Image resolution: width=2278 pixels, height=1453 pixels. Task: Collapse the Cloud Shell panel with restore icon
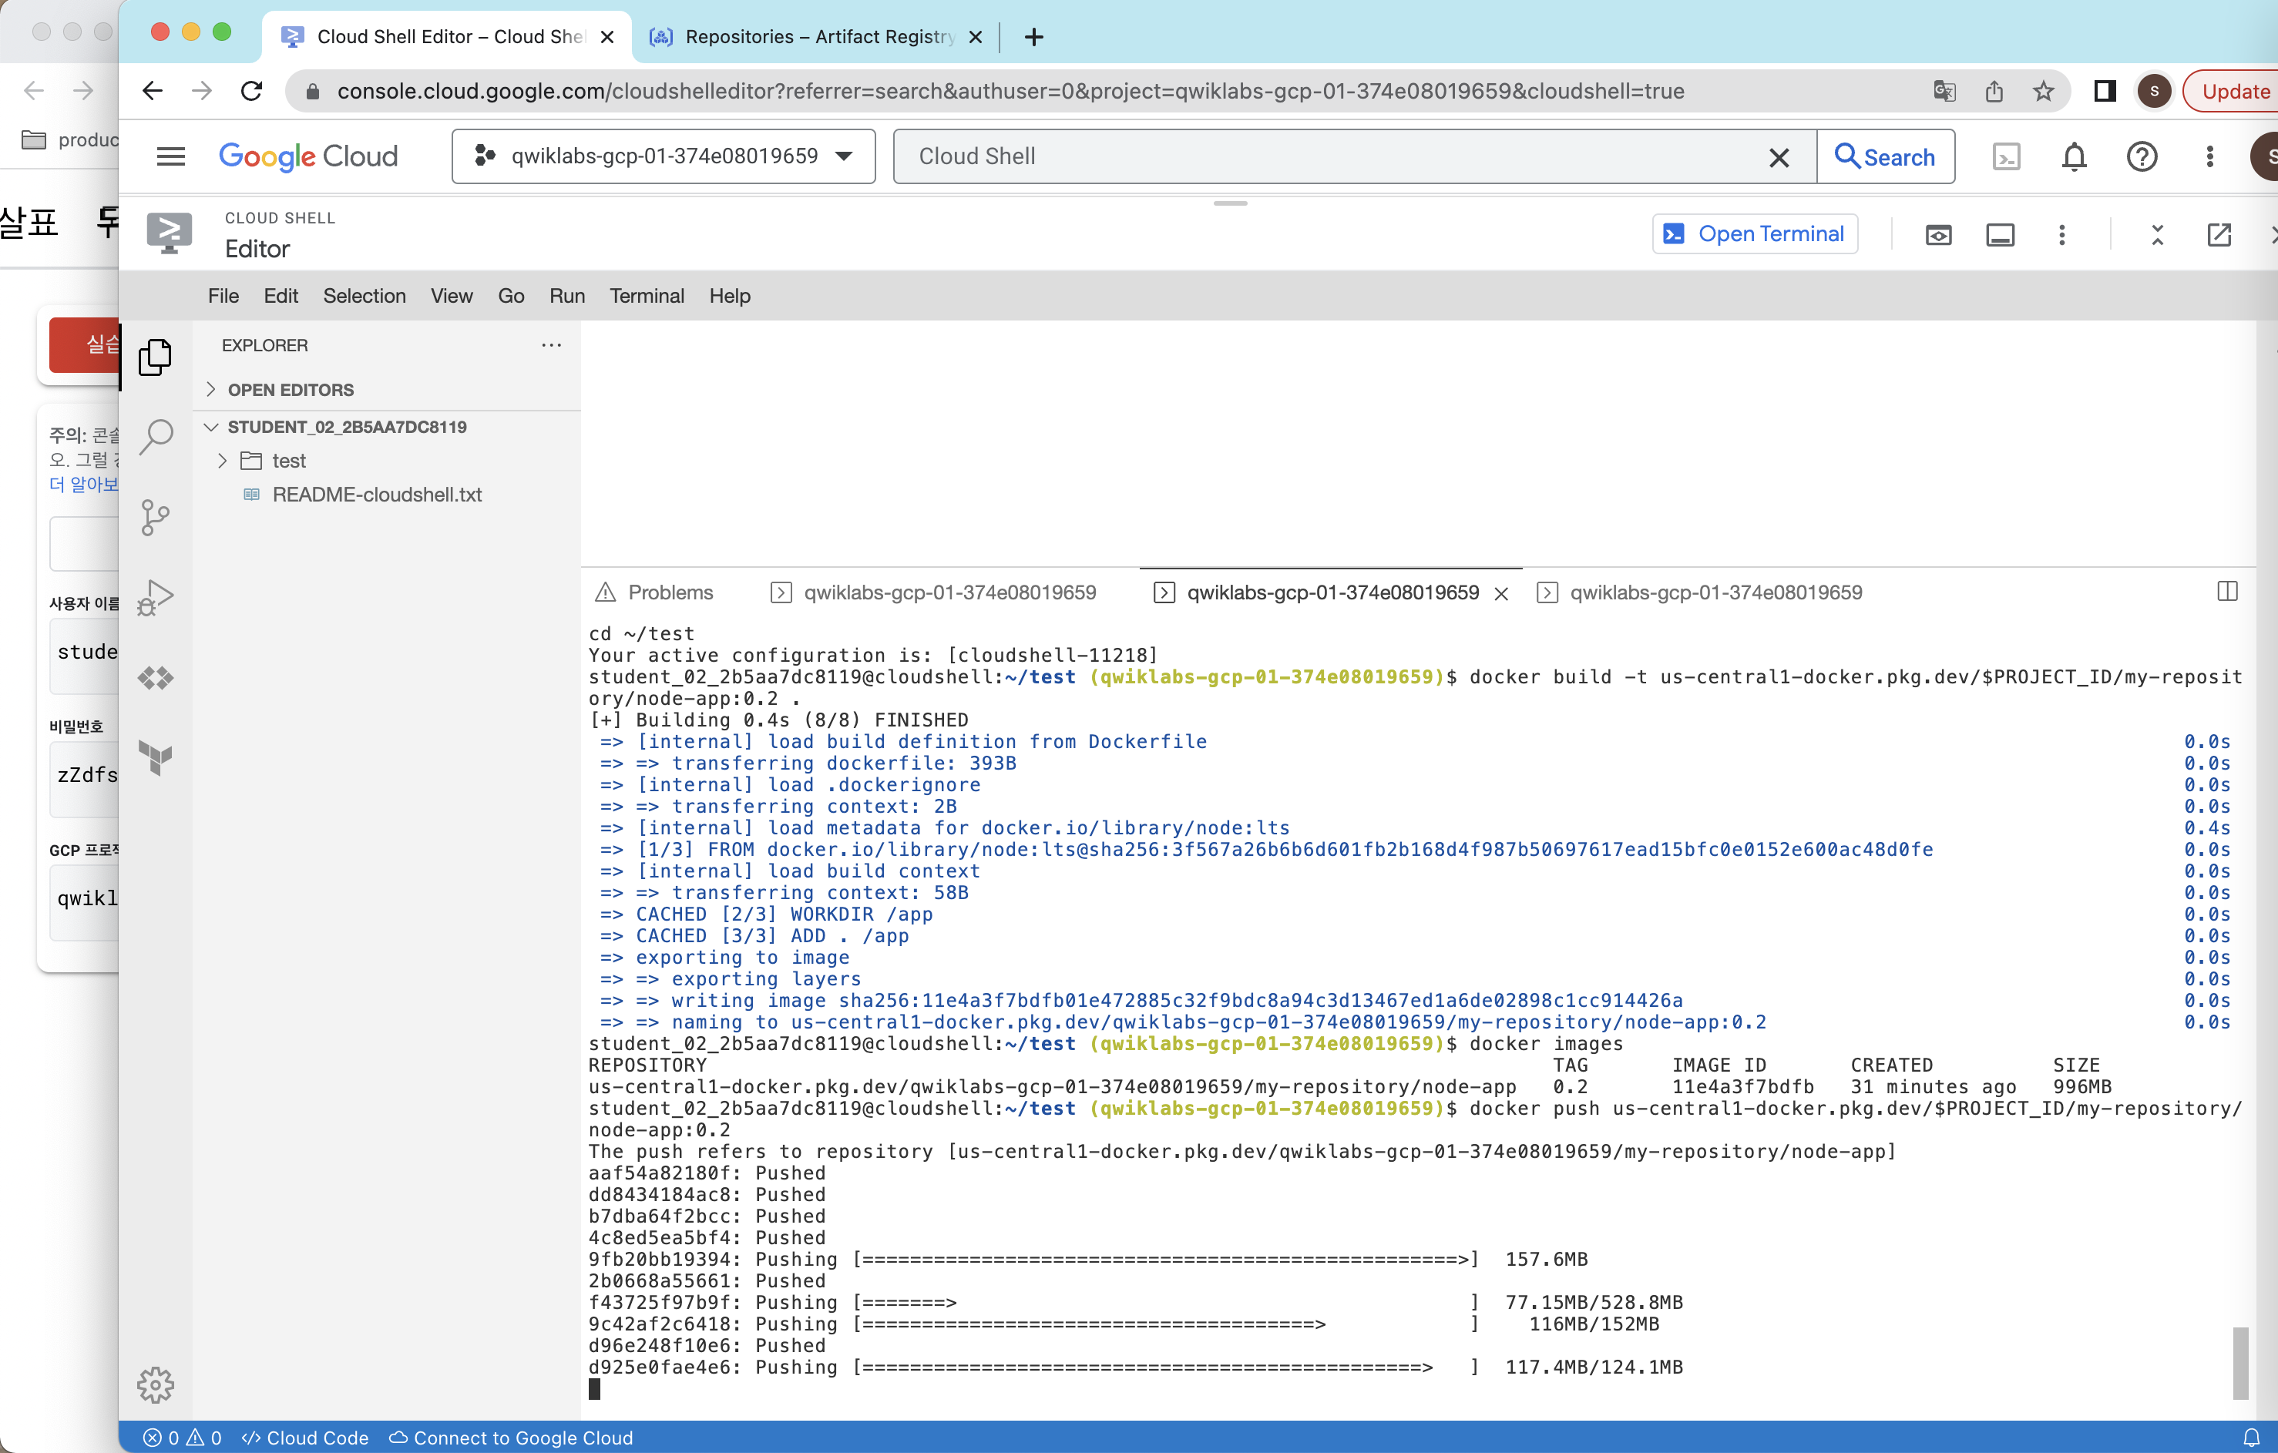2157,235
